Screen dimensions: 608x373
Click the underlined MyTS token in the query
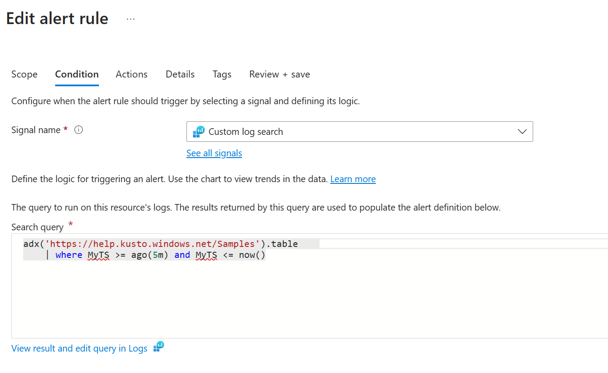[98, 255]
